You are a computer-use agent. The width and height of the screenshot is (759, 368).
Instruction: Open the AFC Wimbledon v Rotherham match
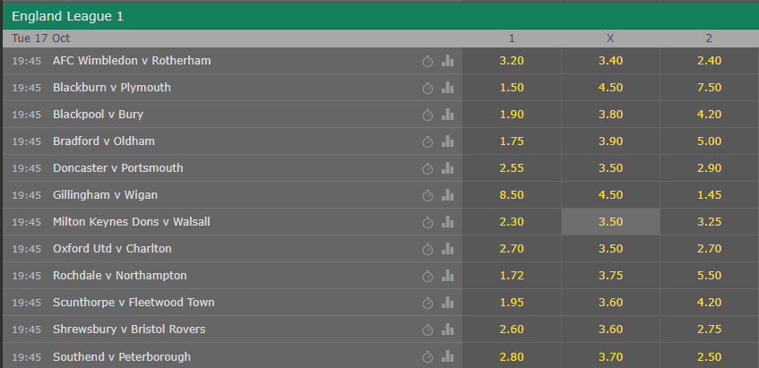pyautogui.click(x=132, y=61)
